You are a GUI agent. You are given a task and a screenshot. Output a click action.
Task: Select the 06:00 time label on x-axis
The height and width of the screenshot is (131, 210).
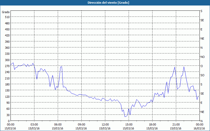[57, 125]
